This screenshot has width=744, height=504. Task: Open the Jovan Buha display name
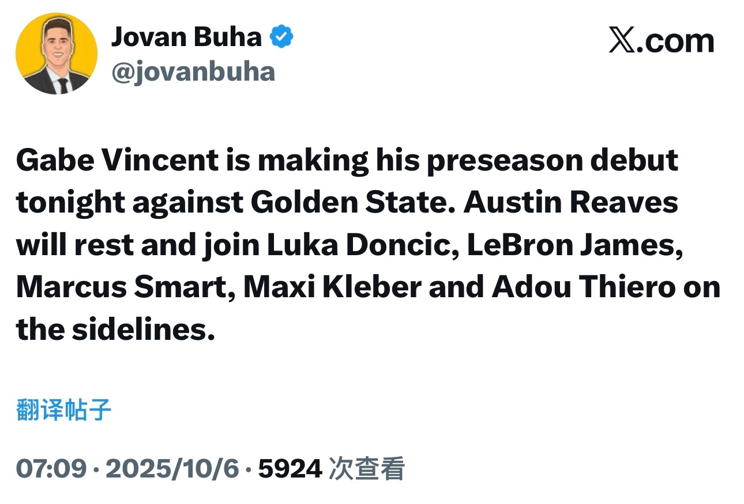point(186,38)
